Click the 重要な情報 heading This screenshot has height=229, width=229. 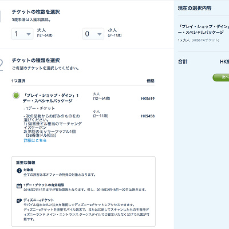(26, 163)
